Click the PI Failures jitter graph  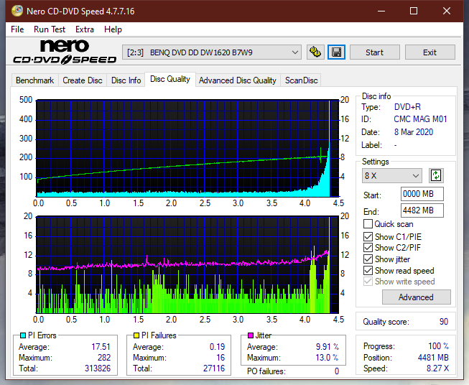point(187,265)
